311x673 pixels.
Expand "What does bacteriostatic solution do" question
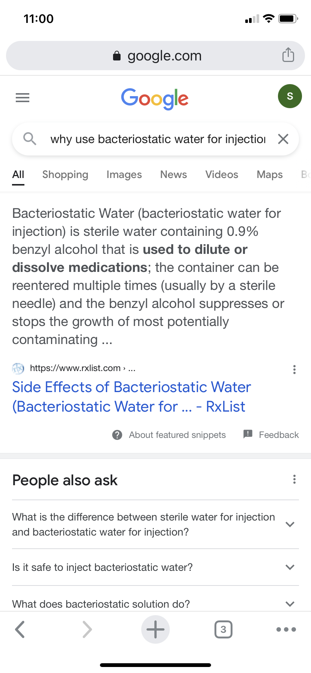(x=289, y=604)
